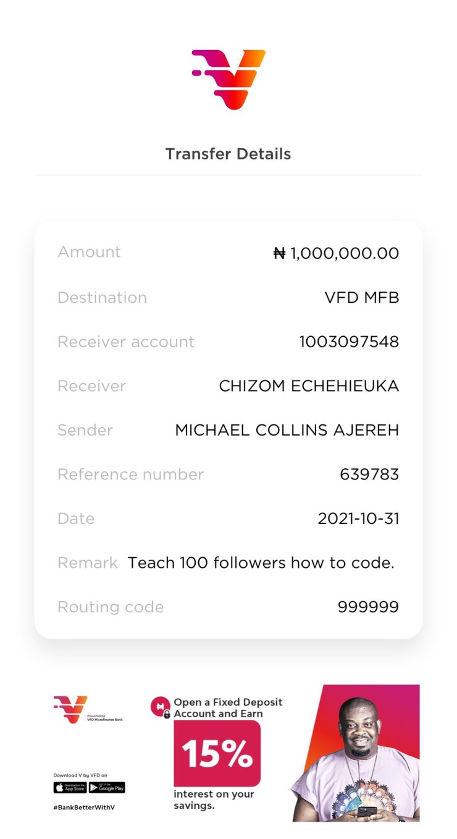Select the amount 1,000,000.00
This screenshot has width=457, height=839.
point(345,253)
